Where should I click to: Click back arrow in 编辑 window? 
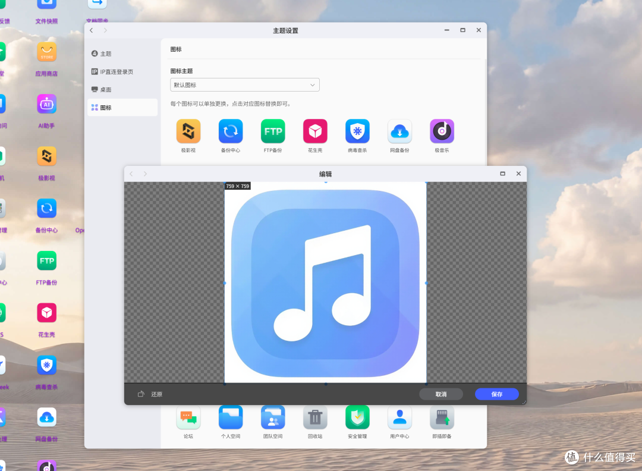131,174
